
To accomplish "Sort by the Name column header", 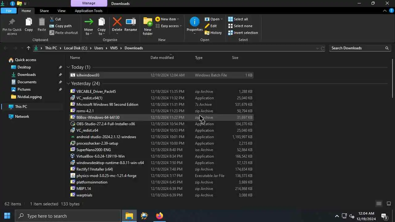I will click(75, 58).
